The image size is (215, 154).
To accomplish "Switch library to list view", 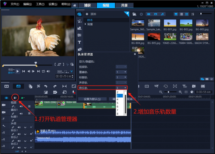I will 181,14.
